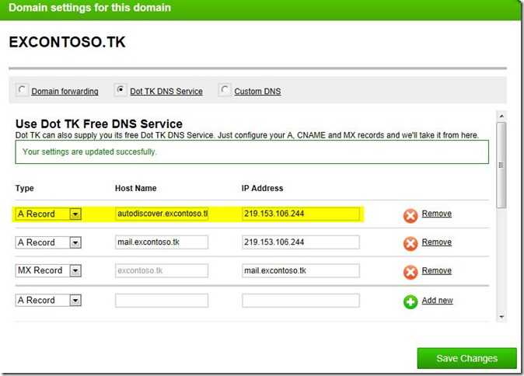Open Type dropdown for autodiscover record
The width and height of the screenshot is (524, 376).
75,214
